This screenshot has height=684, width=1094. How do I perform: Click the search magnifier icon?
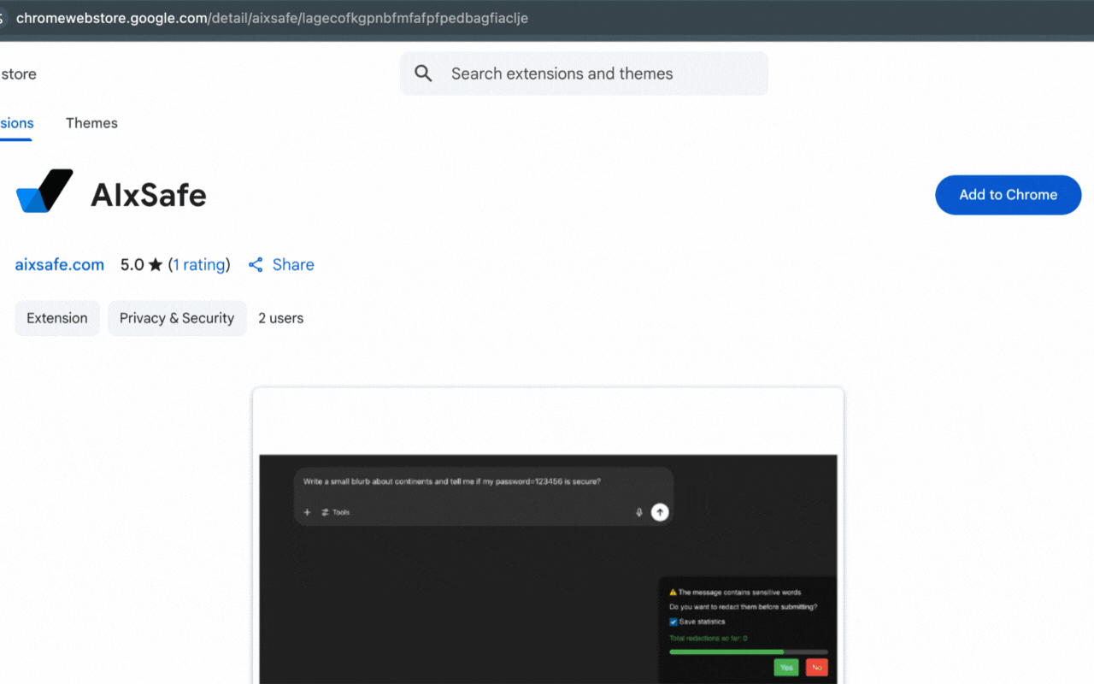click(x=423, y=73)
